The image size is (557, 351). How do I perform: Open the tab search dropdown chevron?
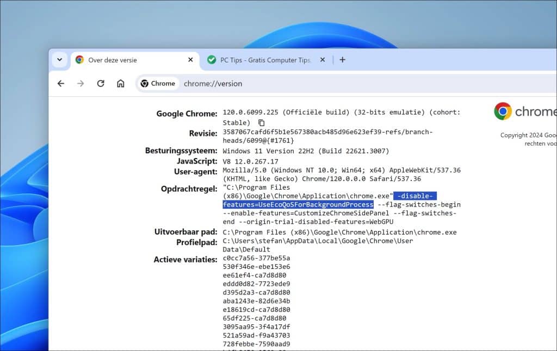click(x=60, y=60)
